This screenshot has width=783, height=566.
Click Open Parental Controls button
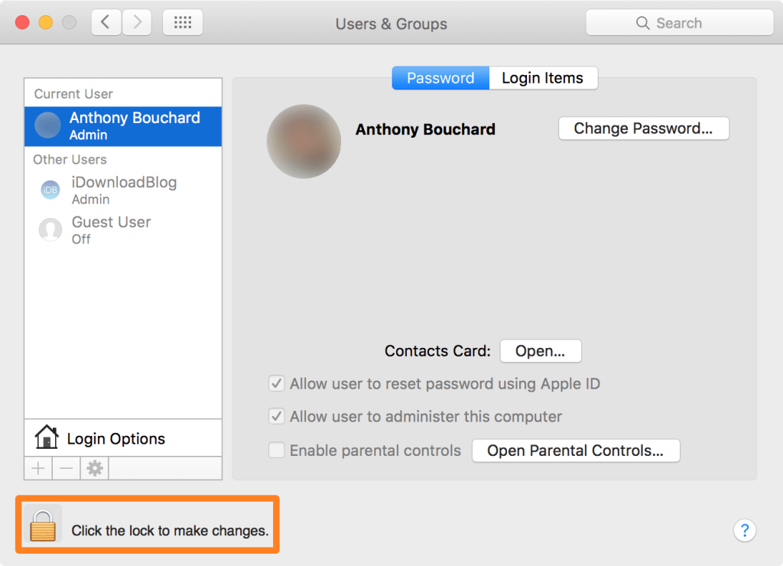(575, 451)
